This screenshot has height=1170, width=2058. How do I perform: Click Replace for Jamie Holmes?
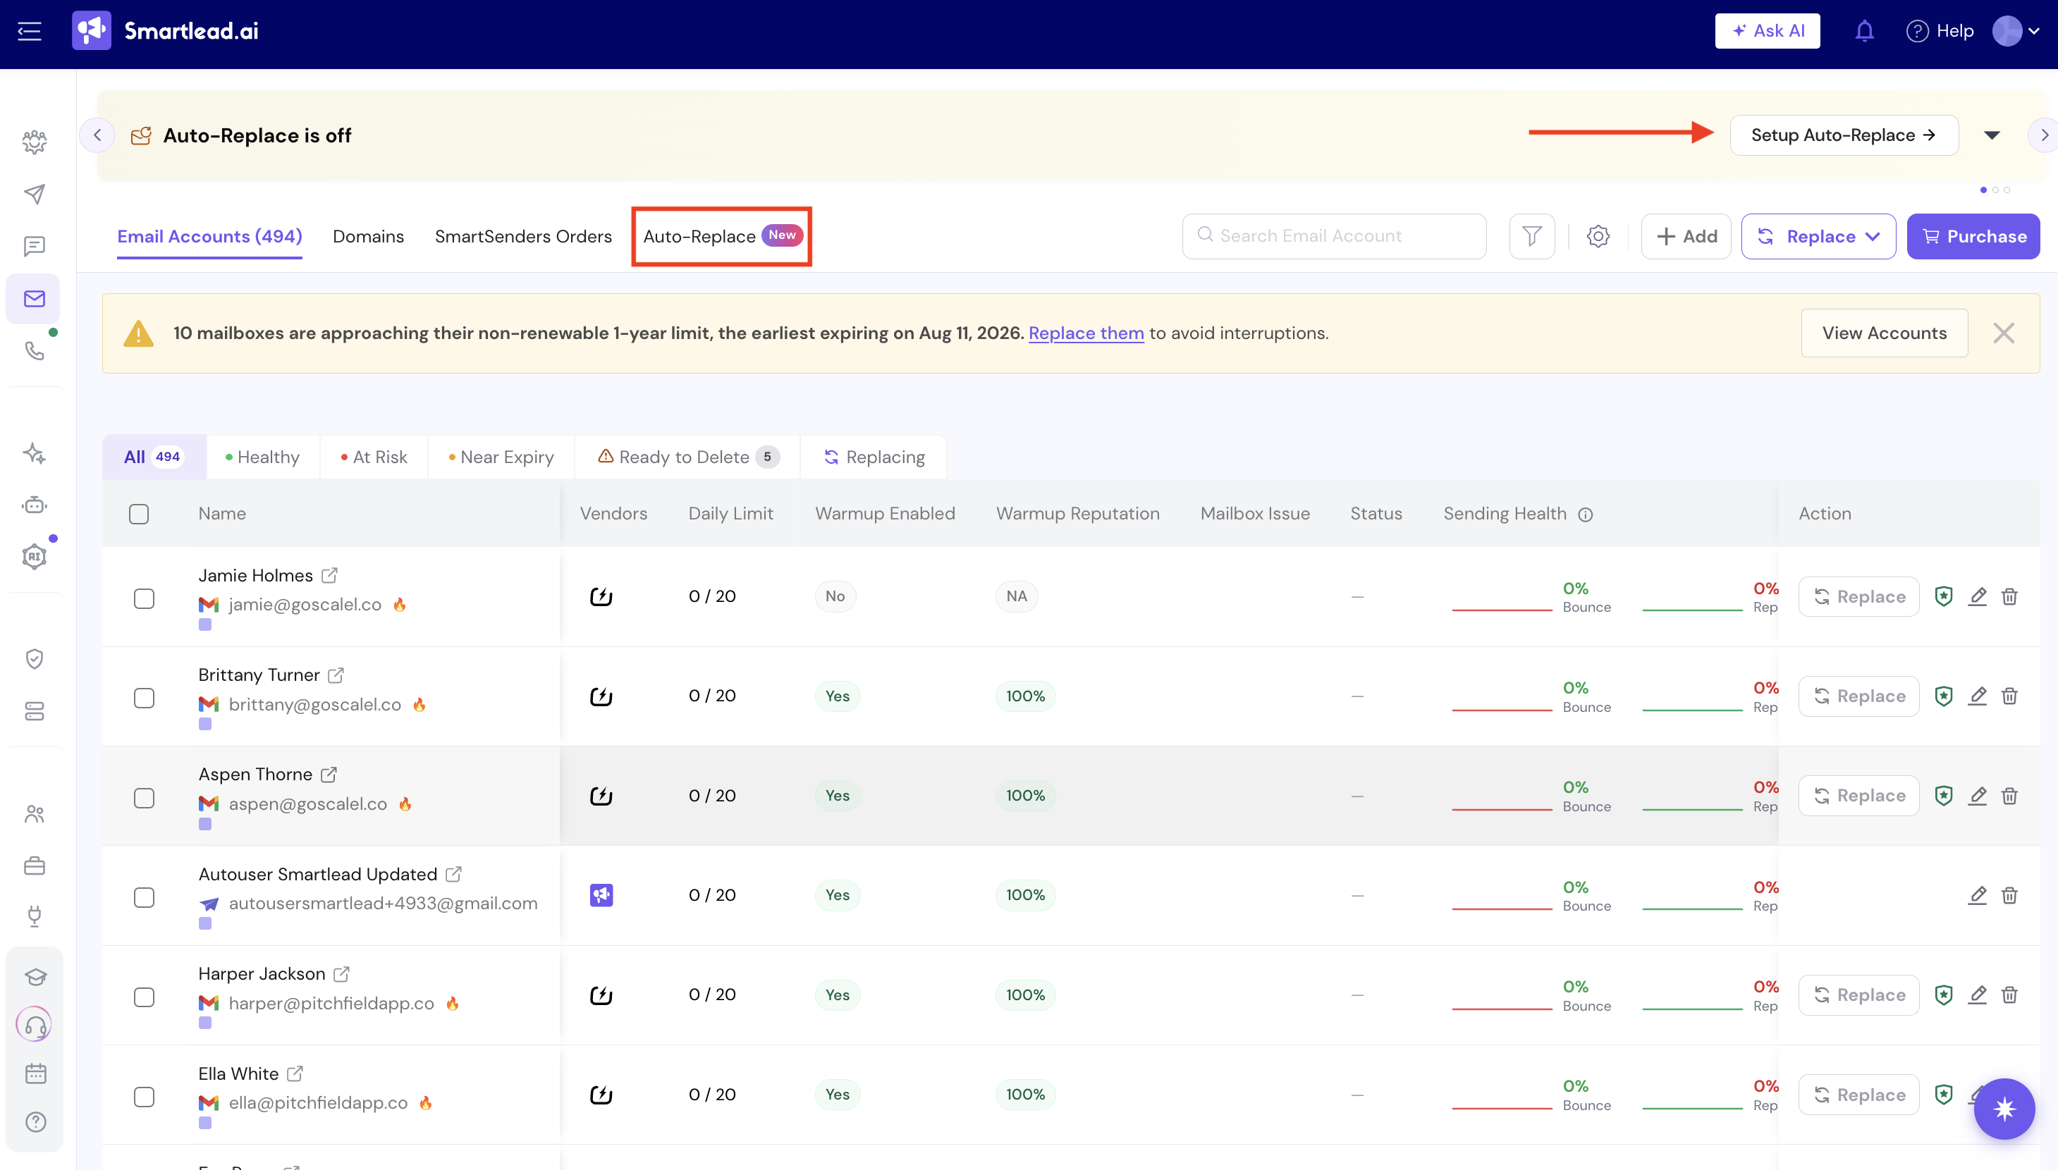(x=1858, y=596)
